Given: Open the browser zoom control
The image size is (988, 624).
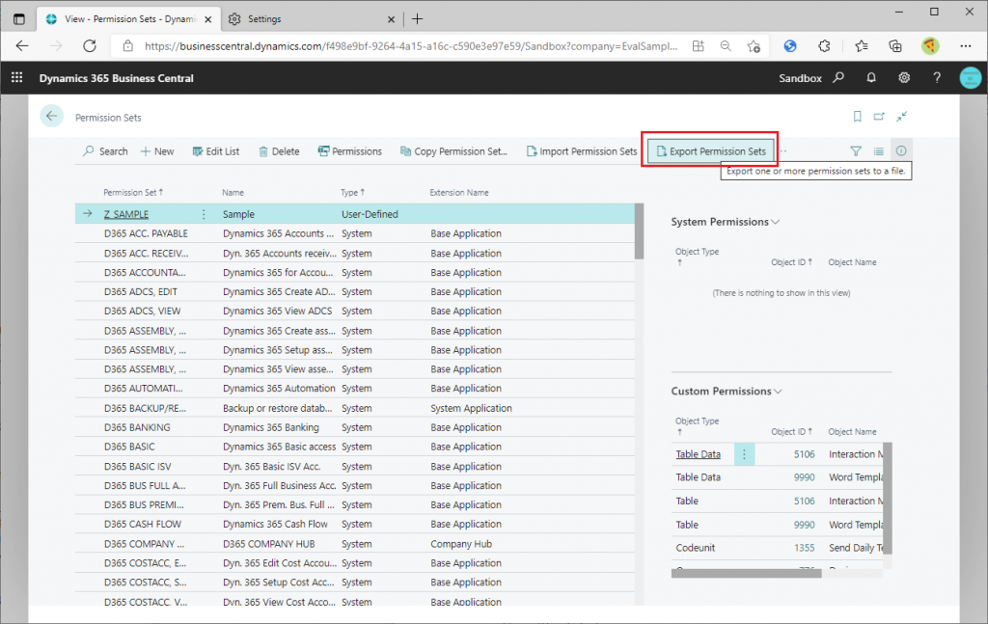Looking at the screenshot, I should coord(726,45).
